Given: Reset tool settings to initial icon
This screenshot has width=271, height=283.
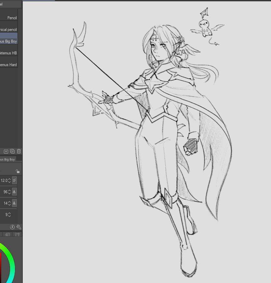Looking at the screenshot, I should click(x=12, y=227).
